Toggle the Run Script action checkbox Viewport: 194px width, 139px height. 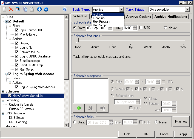tap(17, 69)
